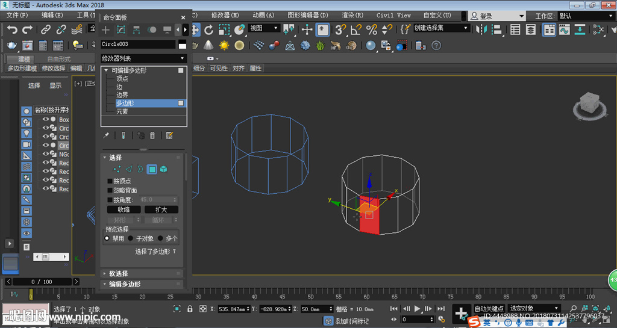
Task: Bind to Space Warp tool
Action: pos(77,30)
